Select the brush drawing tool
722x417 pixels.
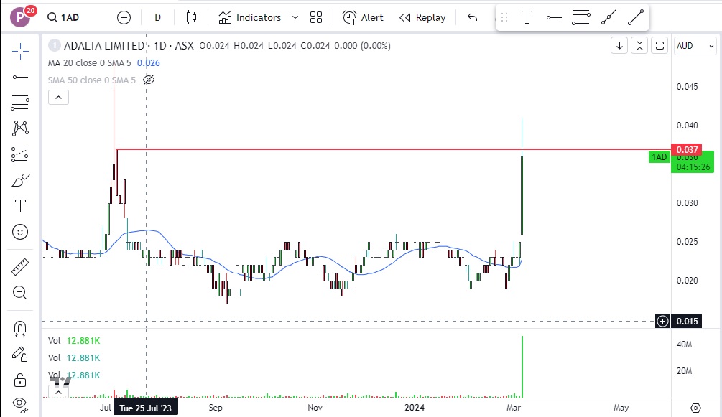point(20,180)
